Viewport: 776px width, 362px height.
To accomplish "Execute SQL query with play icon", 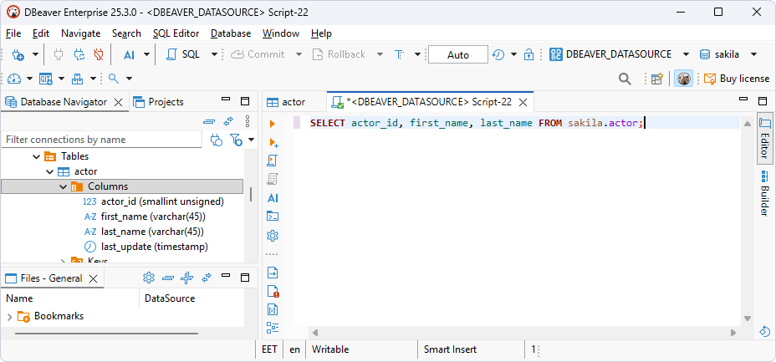I will 273,124.
